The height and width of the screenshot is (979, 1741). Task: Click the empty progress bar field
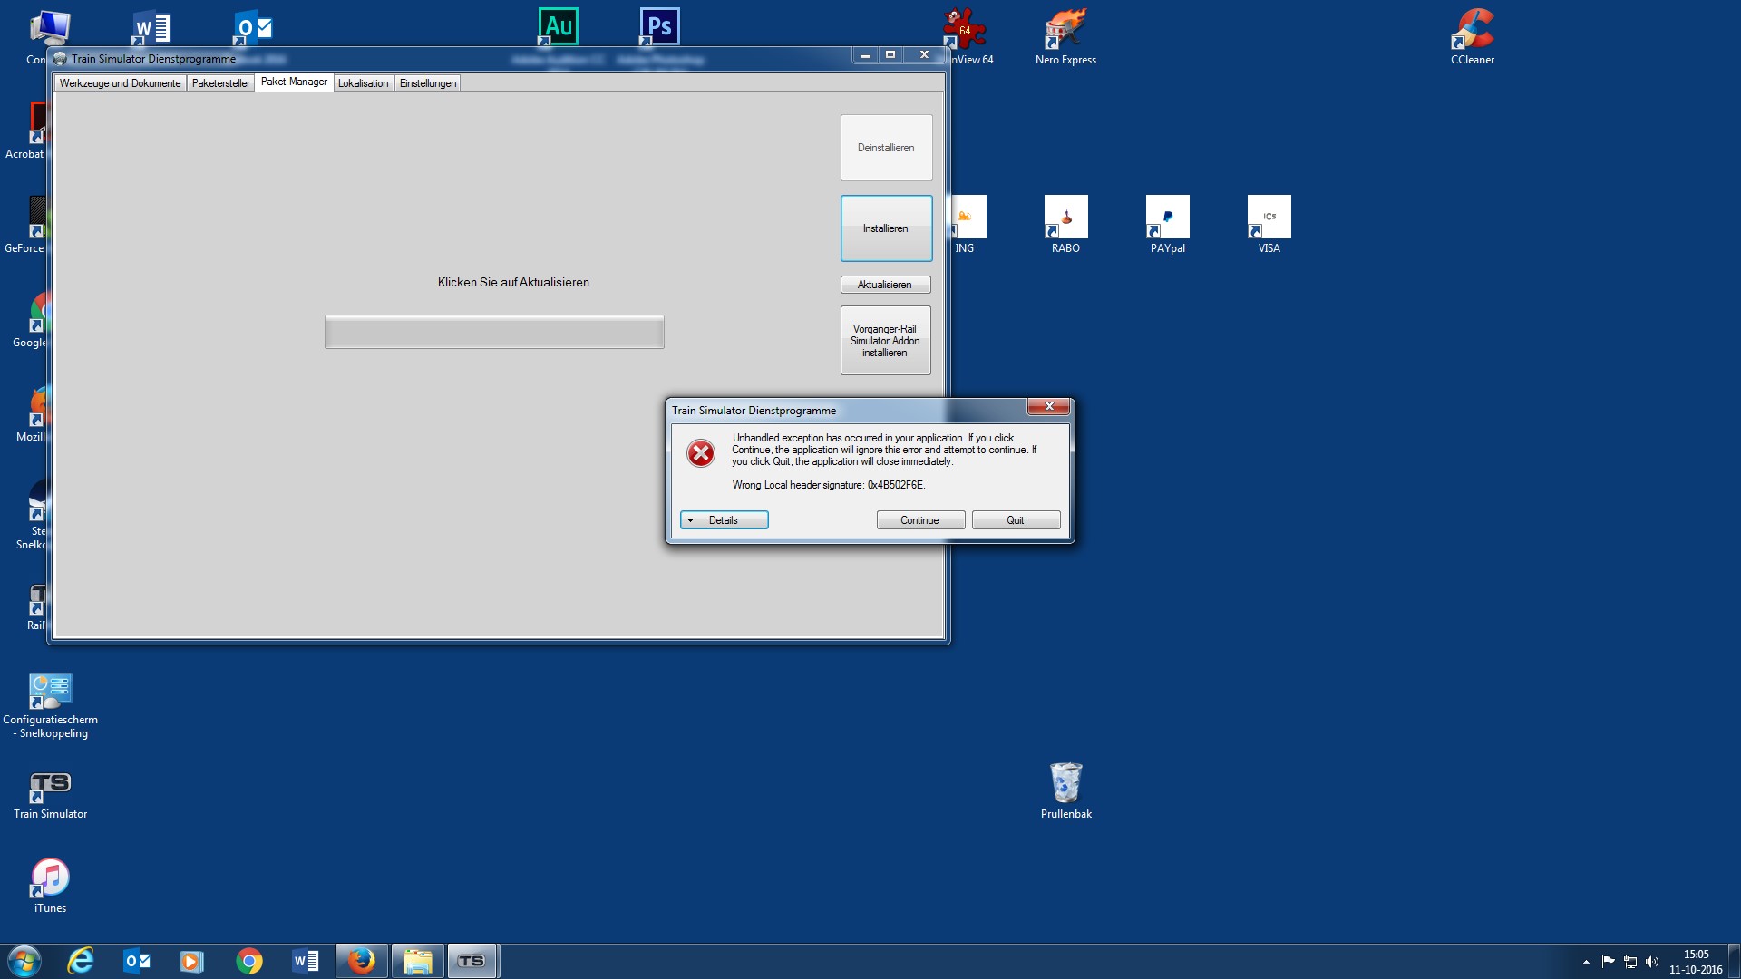[494, 332]
